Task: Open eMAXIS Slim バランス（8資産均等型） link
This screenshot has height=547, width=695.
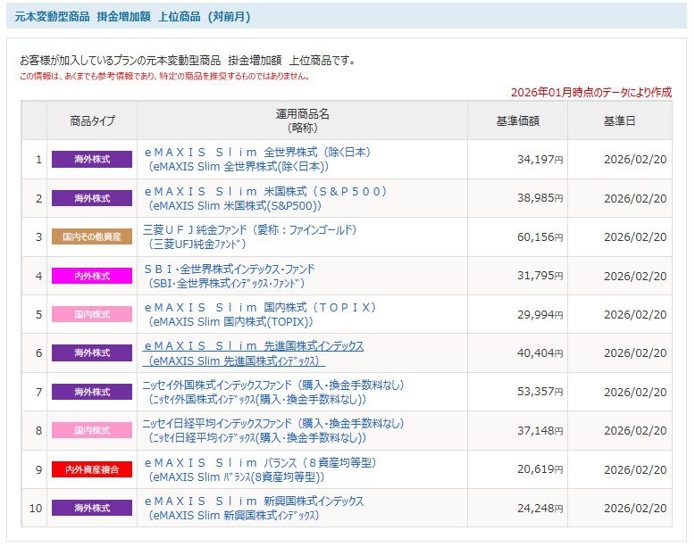Action: coord(260,469)
